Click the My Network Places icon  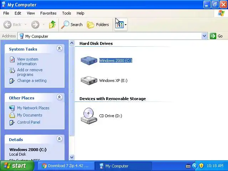click(12, 108)
